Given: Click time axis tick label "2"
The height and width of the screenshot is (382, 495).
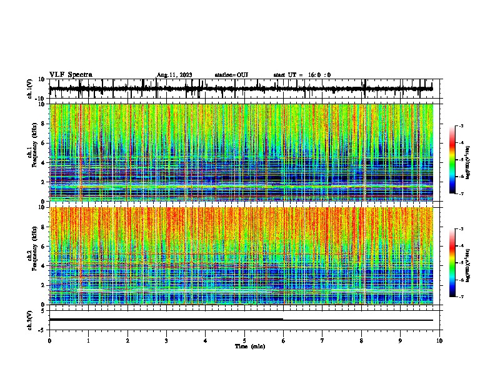Looking at the screenshot, I should pos(127,341).
